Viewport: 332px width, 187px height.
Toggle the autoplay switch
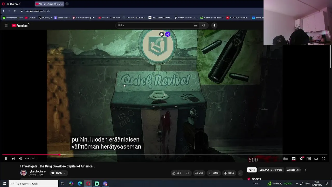(285, 159)
